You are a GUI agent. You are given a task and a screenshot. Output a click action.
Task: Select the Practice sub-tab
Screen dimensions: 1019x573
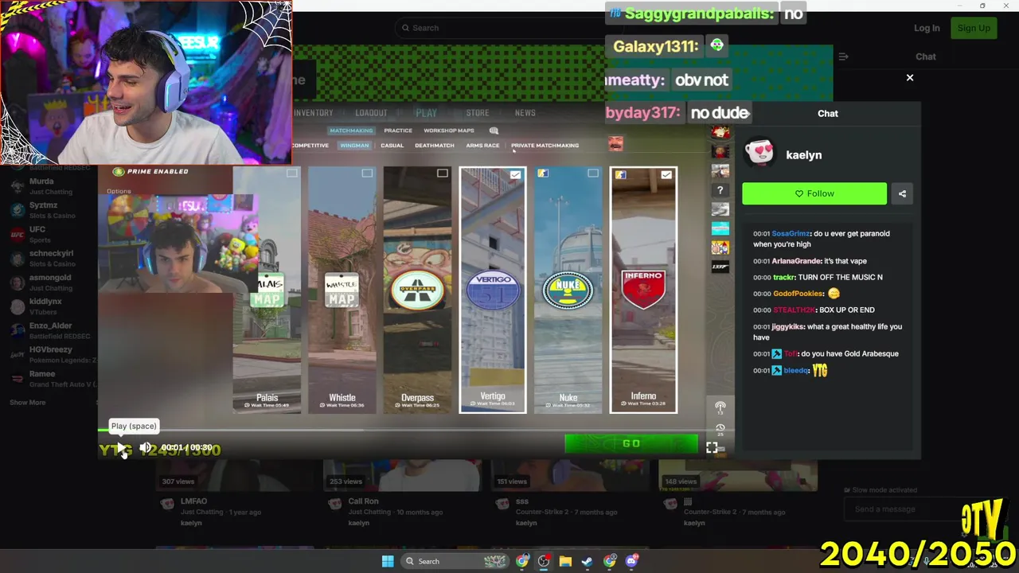[x=398, y=131]
